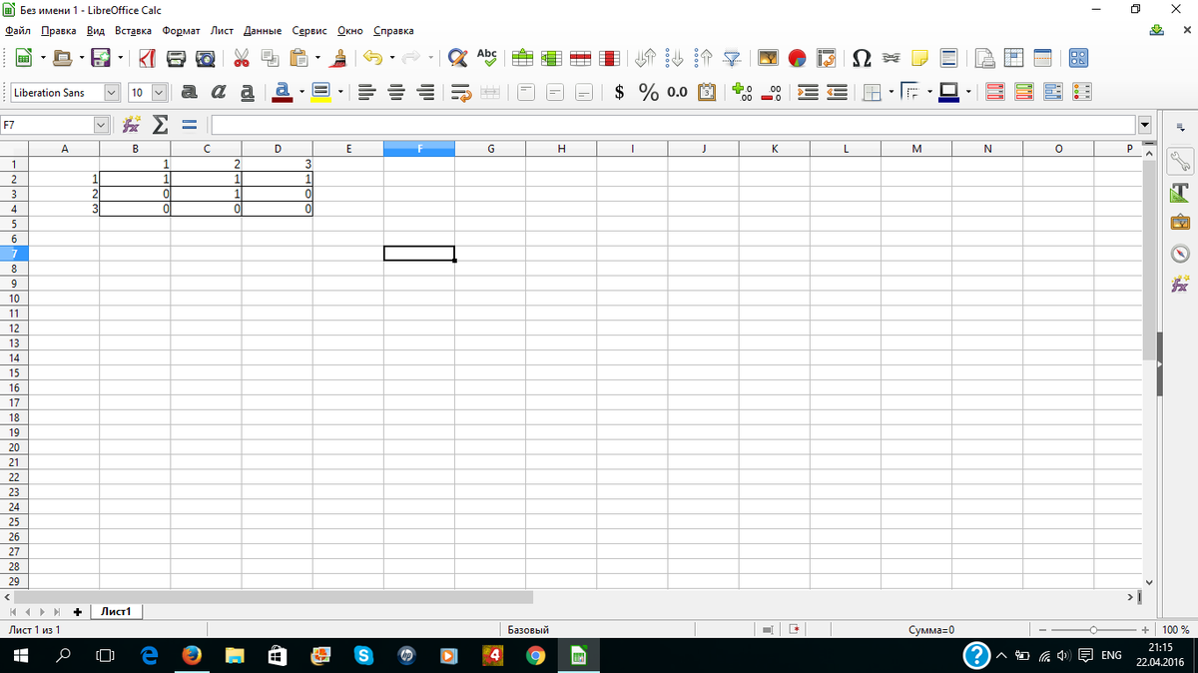The image size is (1198, 673).
Task: Cut selection with scissors icon
Action: pyautogui.click(x=242, y=58)
